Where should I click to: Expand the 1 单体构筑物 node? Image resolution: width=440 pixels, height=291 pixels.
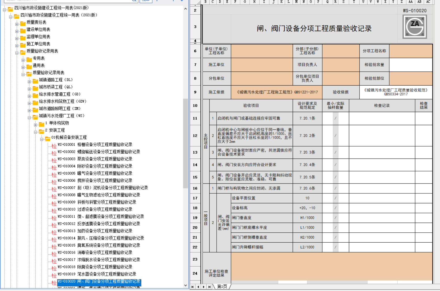(36, 125)
